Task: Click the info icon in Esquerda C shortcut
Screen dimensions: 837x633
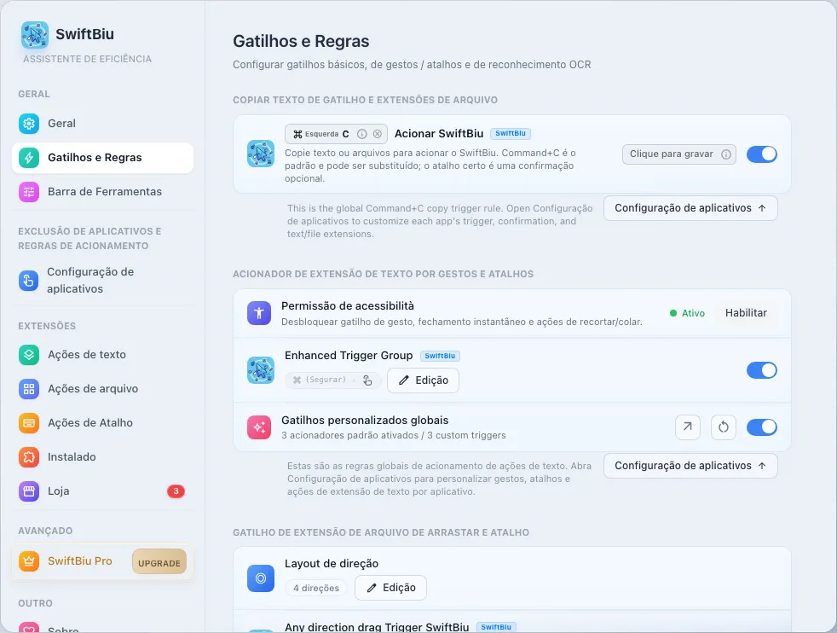Action: point(362,134)
